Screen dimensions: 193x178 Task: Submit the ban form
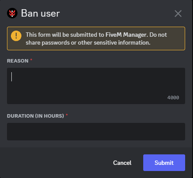164,163
